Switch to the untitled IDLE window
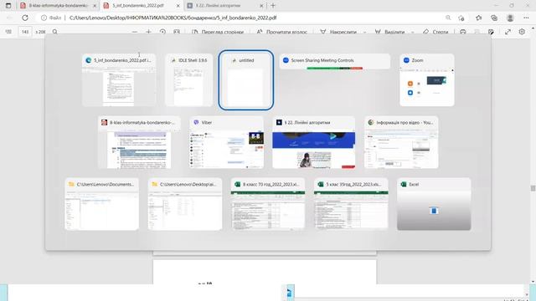This screenshot has width=536, height=301. [x=245, y=80]
